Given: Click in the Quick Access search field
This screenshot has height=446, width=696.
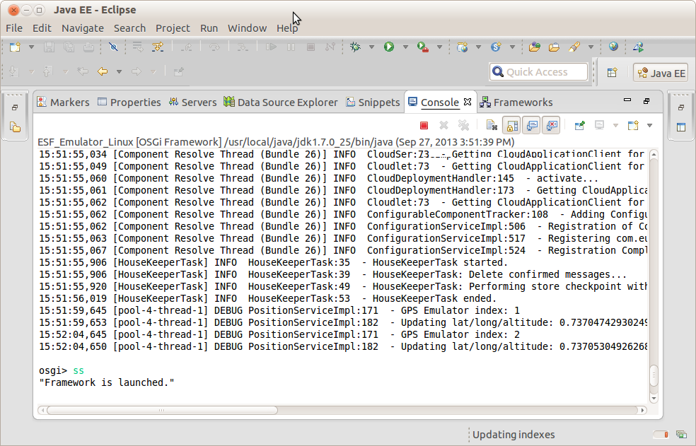Looking at the screenshot, I should pyautogui.click(x=538, y=72).
